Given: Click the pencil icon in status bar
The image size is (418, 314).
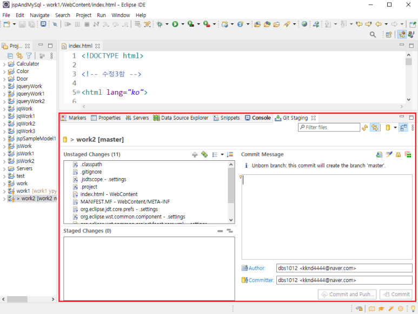Looking at the screenshot, I should click(x=391, y=309).
